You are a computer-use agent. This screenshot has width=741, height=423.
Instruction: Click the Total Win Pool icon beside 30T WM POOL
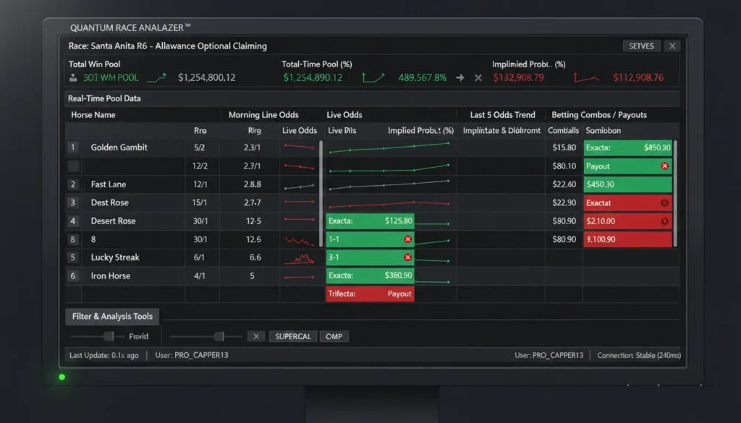coord(73,78)
